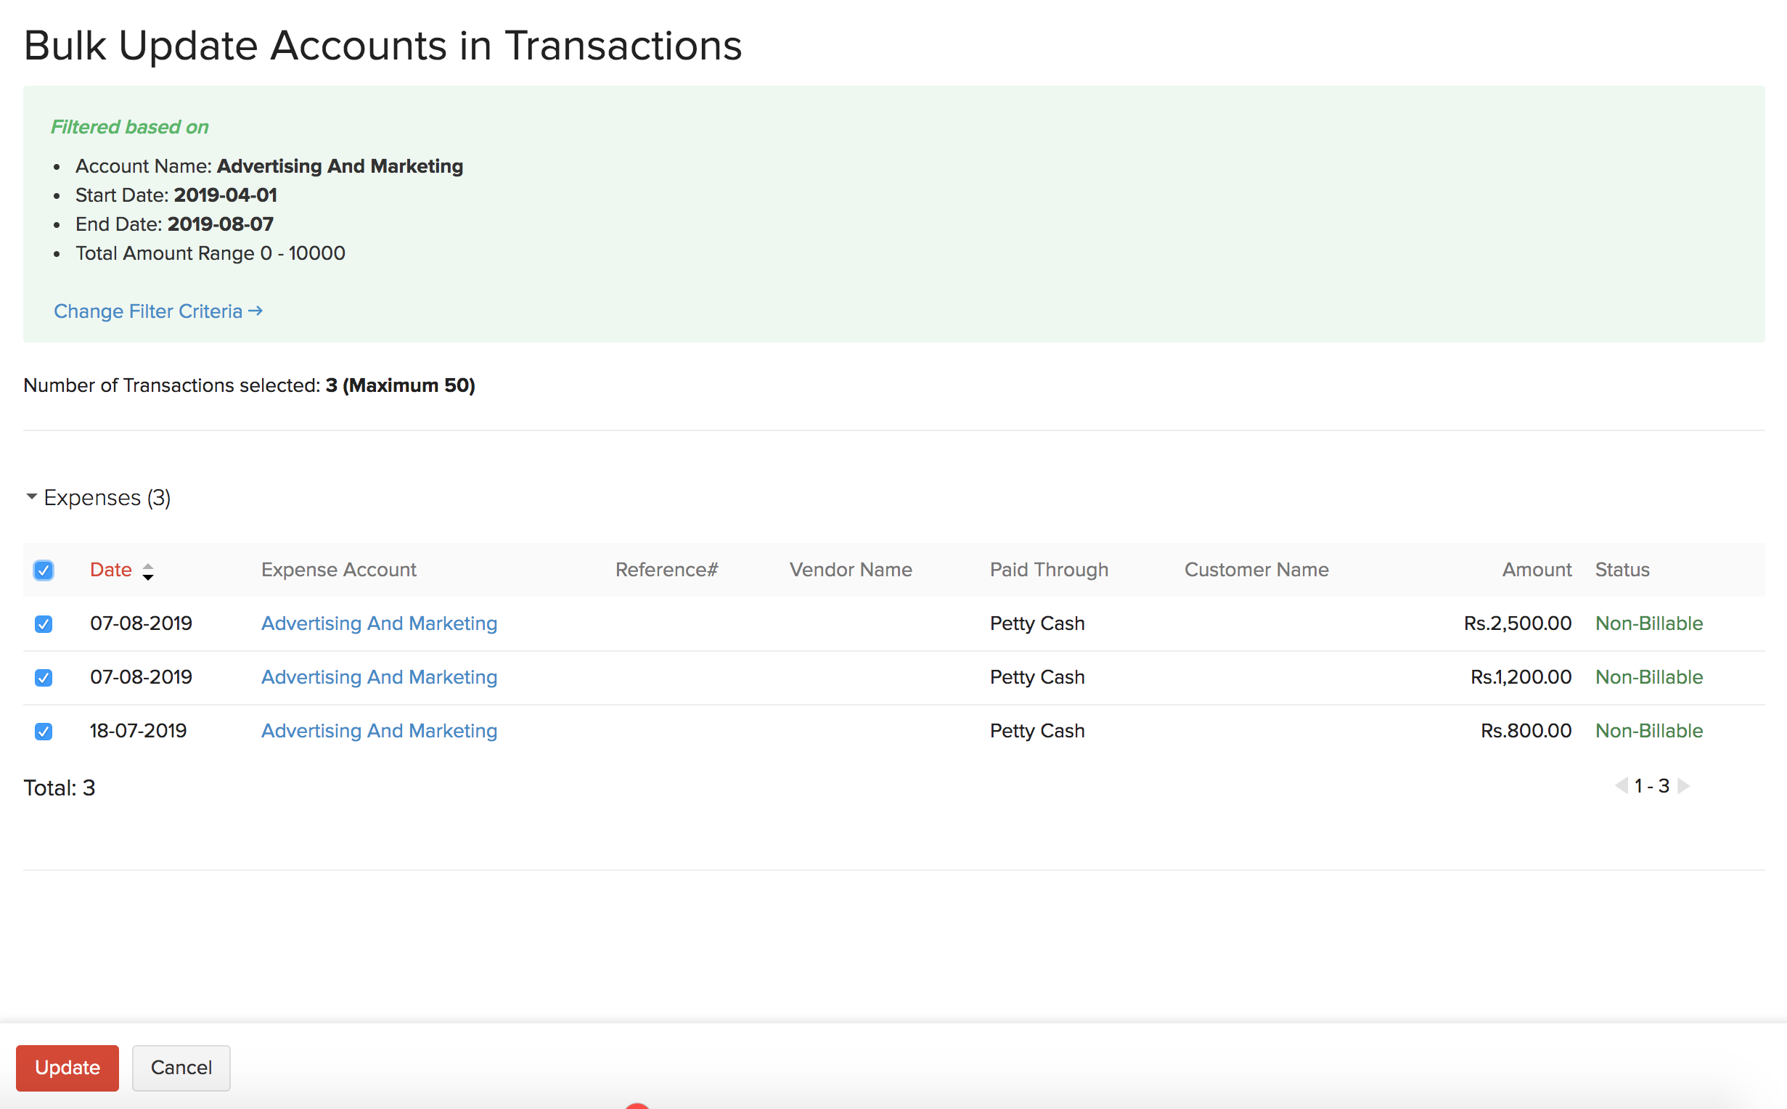This screenshot has width=1787, height=1109.
Task: Click the Cancel button
Action: click(x=181, y=1068)
